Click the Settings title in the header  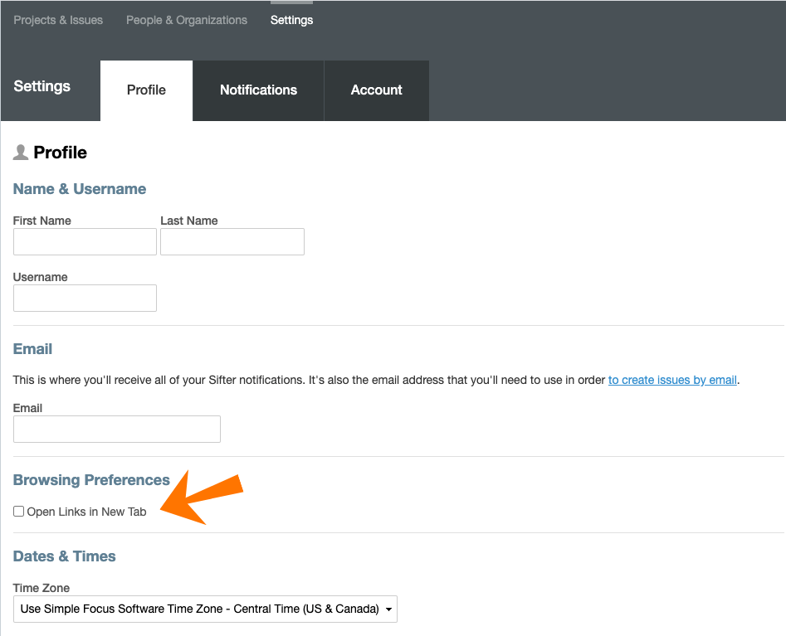[42, 86]
